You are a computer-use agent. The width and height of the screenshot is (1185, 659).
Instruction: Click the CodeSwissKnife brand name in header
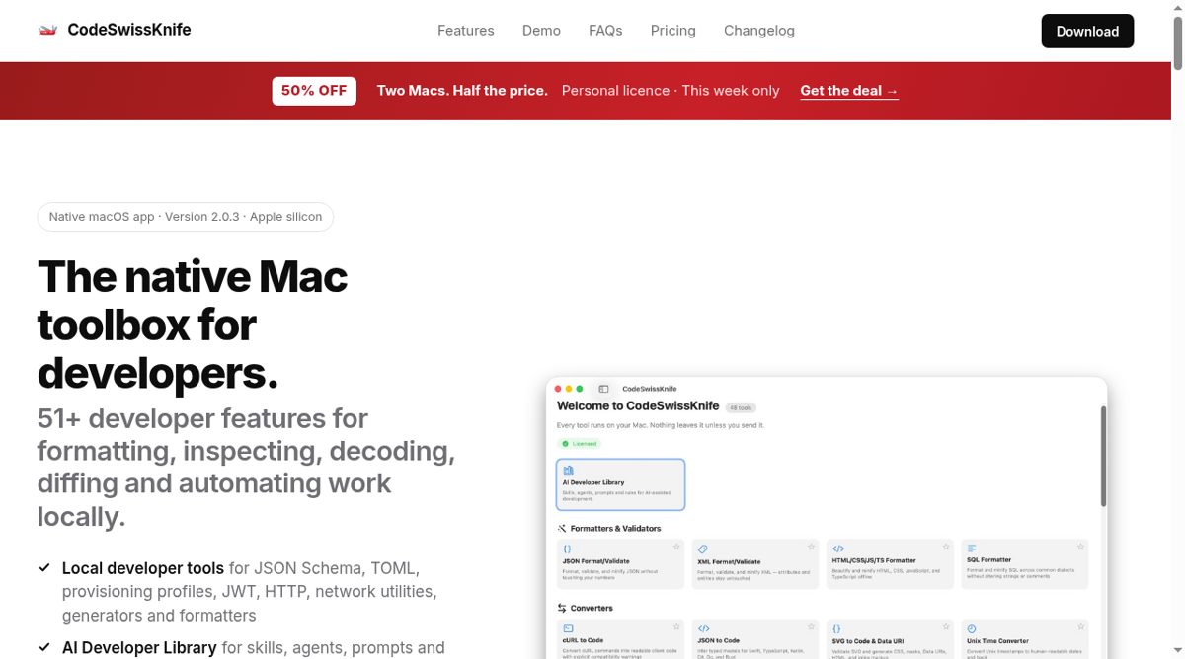(x=129, y=30)
